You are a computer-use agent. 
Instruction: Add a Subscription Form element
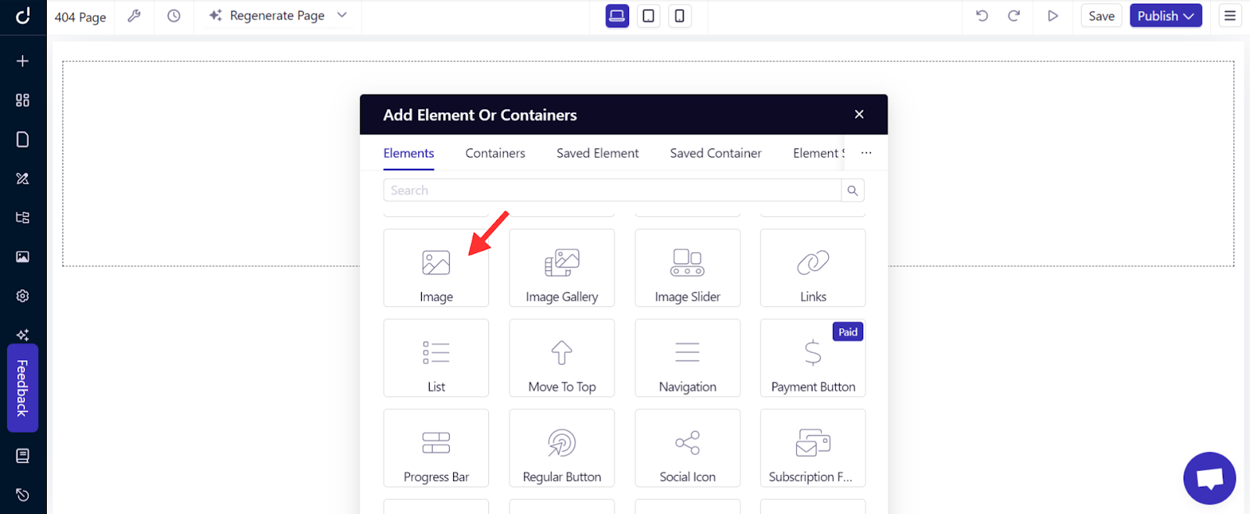pyautogui.click(x=812, y=448)
